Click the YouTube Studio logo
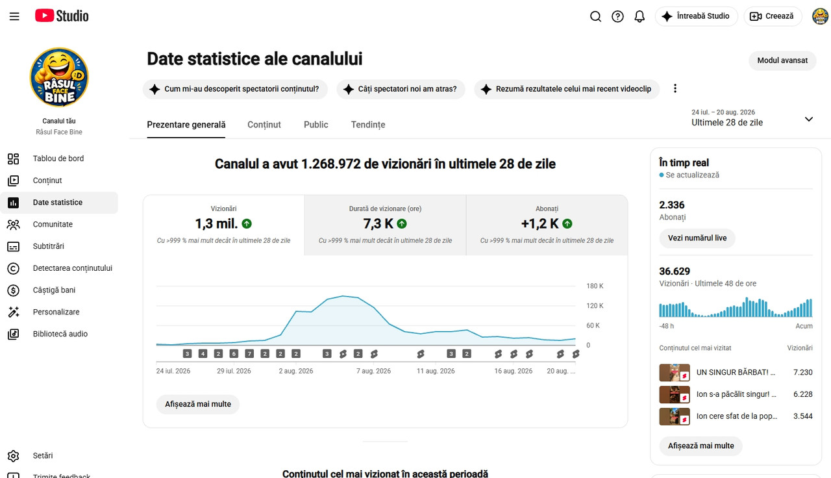The height and width of the screenshot is (478, 831). (x=62, y=16)
